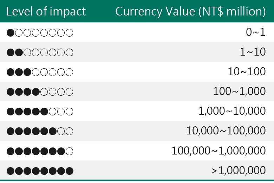Select the five-filled-dots impact level indicator
Viewport: 274px width, 183px height.
pos(40,112)
